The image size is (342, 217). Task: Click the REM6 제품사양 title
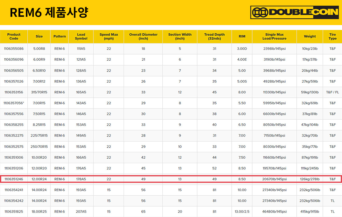coord(49,13)
